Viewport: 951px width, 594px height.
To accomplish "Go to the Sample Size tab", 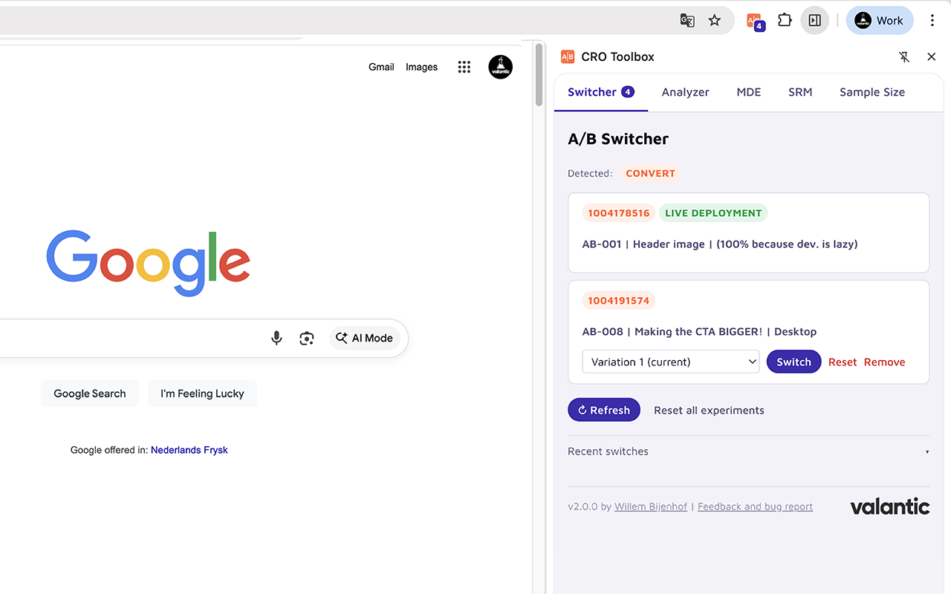I will tap(872, 92).
